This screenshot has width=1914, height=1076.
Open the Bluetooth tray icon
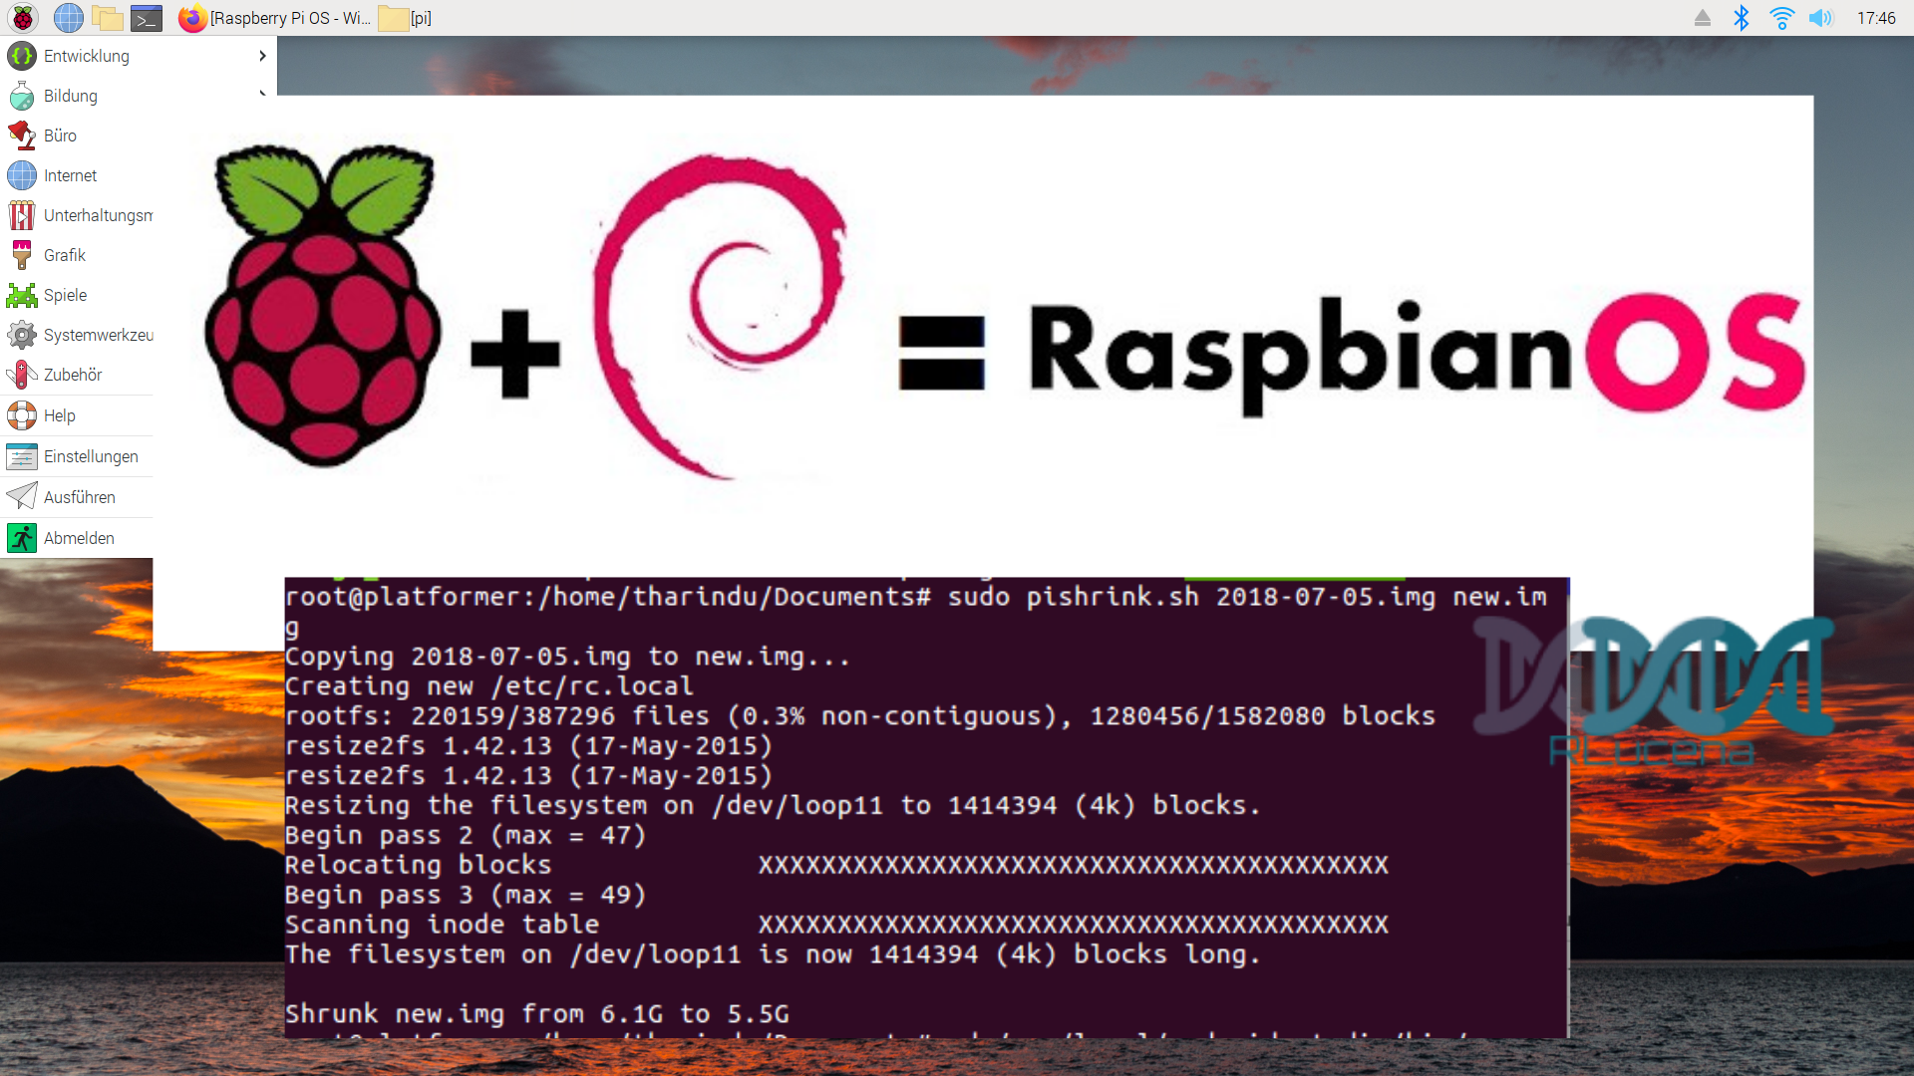1742,18
